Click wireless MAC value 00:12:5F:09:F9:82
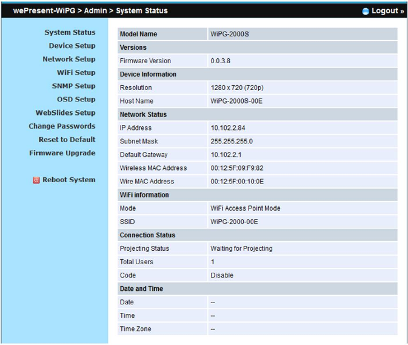Screen dimensions: 408x345 [x=237, y=168]
